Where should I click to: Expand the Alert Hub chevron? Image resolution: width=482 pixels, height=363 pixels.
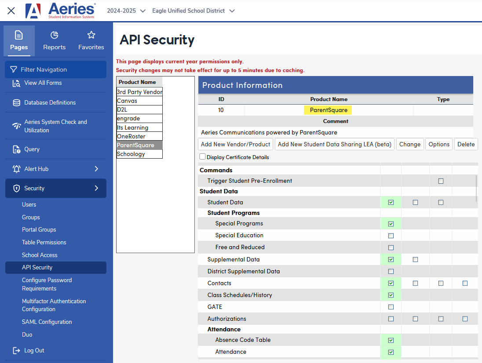pyautogui.click(x=96, y=169)
